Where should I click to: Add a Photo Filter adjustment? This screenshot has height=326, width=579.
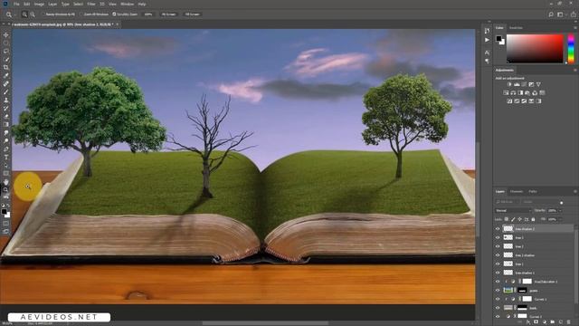[527, 92]
